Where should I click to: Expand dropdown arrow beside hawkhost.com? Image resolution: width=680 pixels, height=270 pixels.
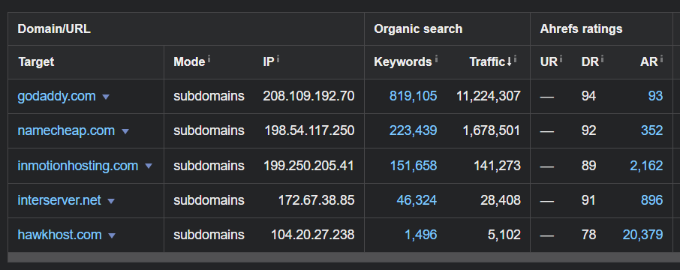(111, 235)
